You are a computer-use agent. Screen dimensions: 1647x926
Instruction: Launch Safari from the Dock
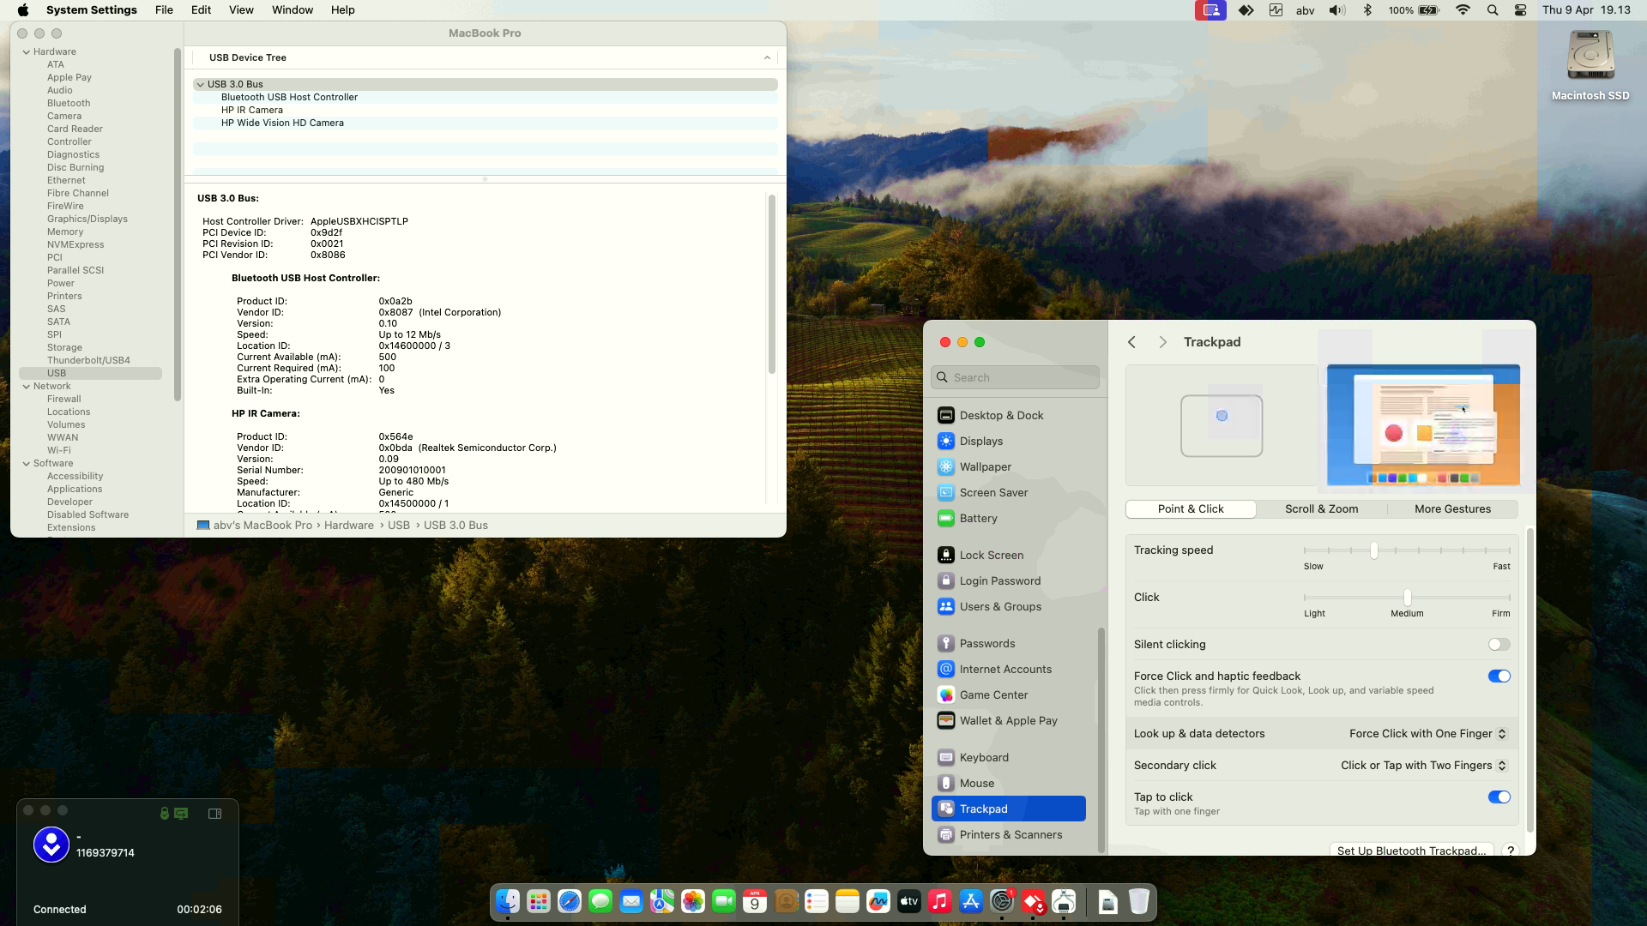(x=570, y=901)
